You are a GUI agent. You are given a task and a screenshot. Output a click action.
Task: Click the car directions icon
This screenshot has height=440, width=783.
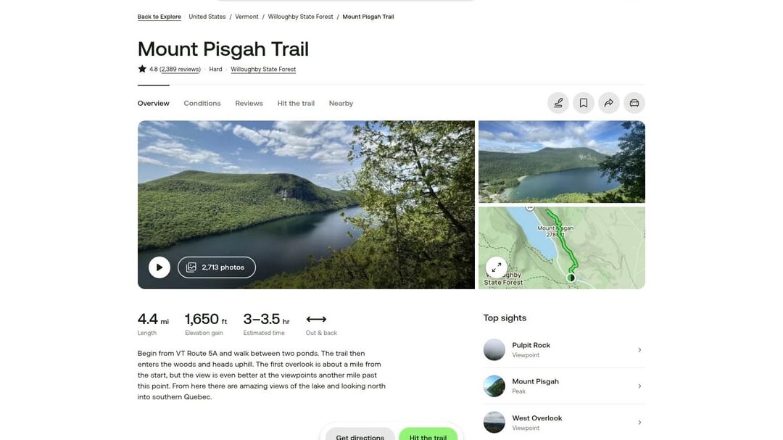point(634,103)
